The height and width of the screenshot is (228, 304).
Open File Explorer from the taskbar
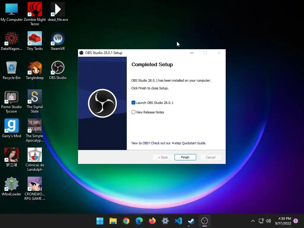[x=113, y=221]
